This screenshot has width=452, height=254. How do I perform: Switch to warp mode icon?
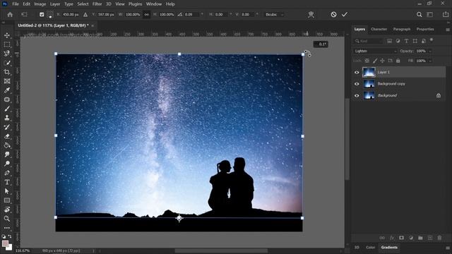(311, 14)
